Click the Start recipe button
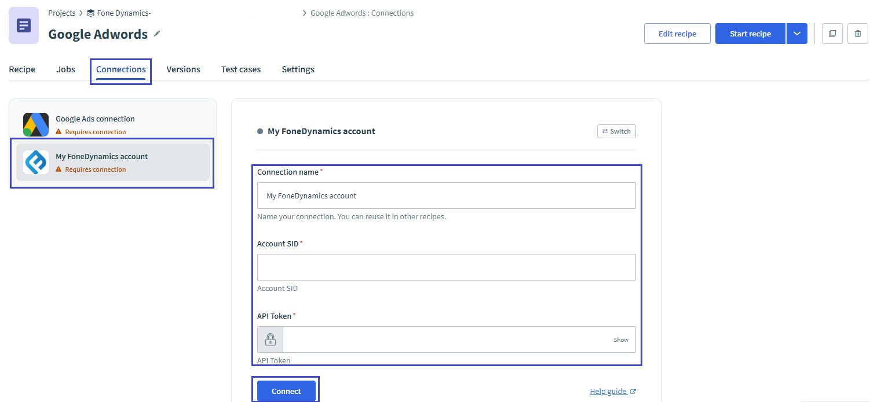This screenshot has width=870, height=402. (751, 34)
